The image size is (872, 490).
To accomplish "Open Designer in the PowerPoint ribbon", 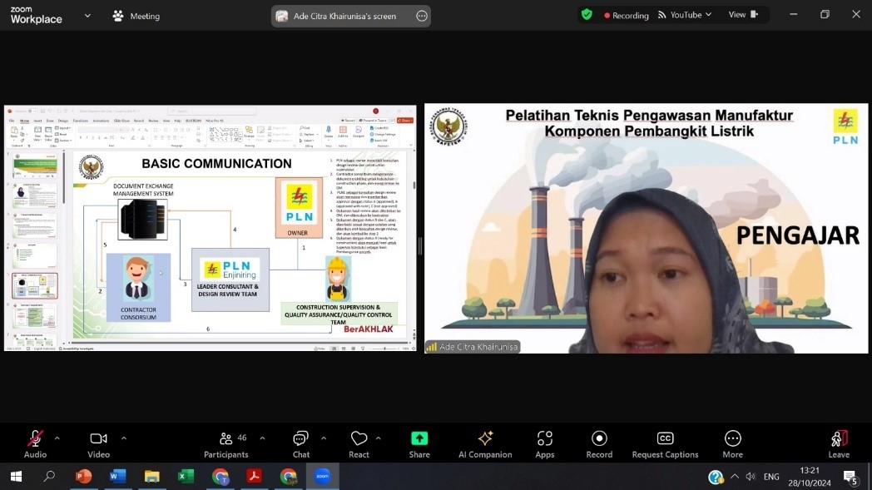I will pos(358,133).
